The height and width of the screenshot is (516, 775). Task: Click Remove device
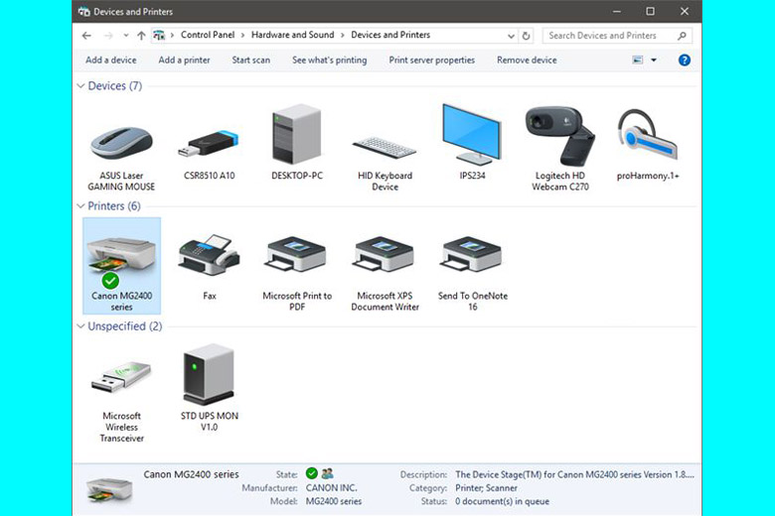coord(527,61)
